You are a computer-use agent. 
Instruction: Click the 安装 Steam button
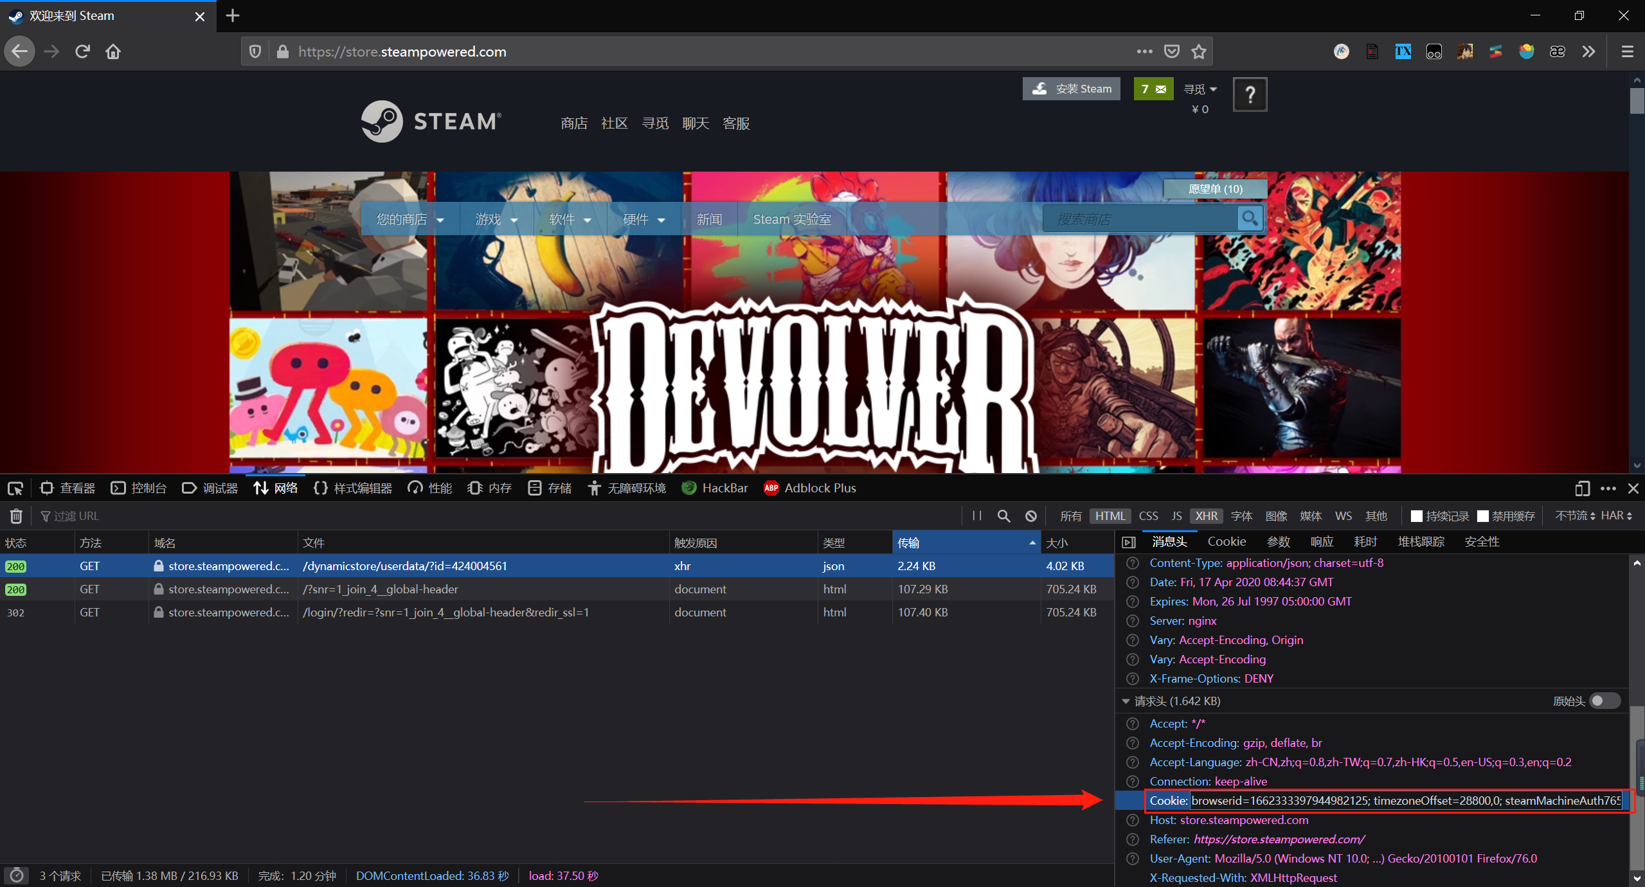[x=1072, y=89]
